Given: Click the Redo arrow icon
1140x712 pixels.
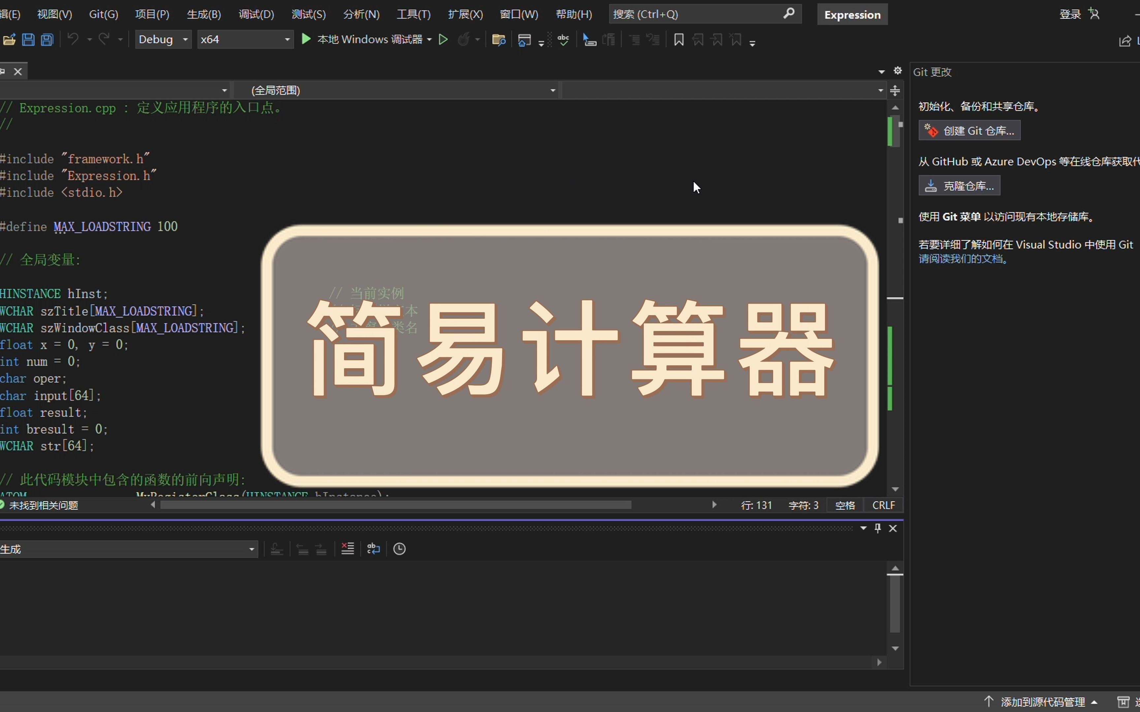Looking at the screenshot, I should 104,39.
